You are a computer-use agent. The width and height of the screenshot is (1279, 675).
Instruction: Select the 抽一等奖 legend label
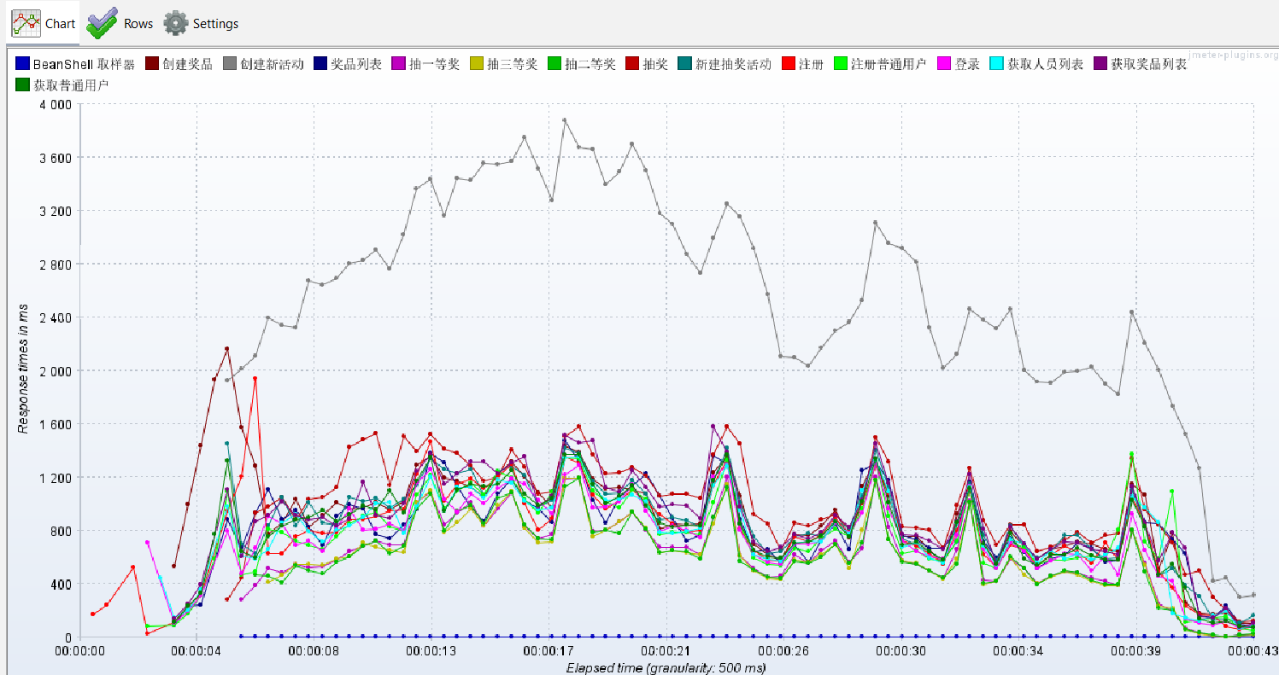click(x=434, y=64)
